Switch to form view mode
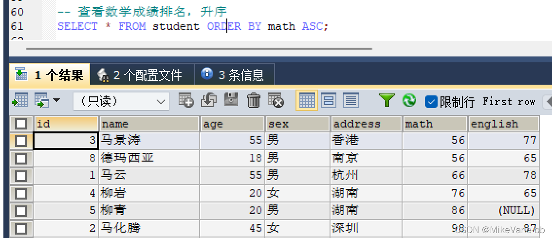Screen dimensions: 552x238 click(329, 101)
